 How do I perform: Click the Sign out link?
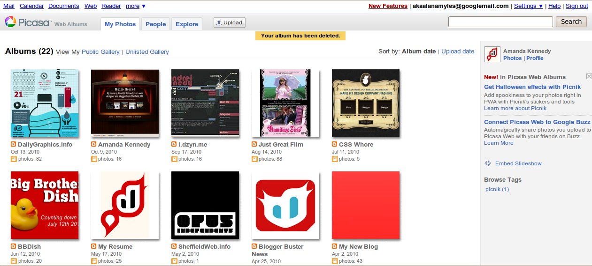[x=577, y=6]
